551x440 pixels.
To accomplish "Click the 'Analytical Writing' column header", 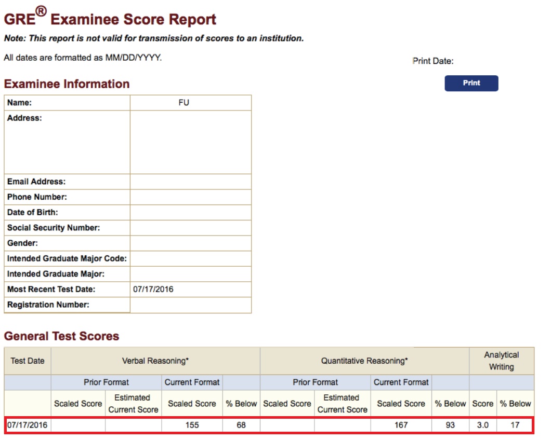I will 502,361.
